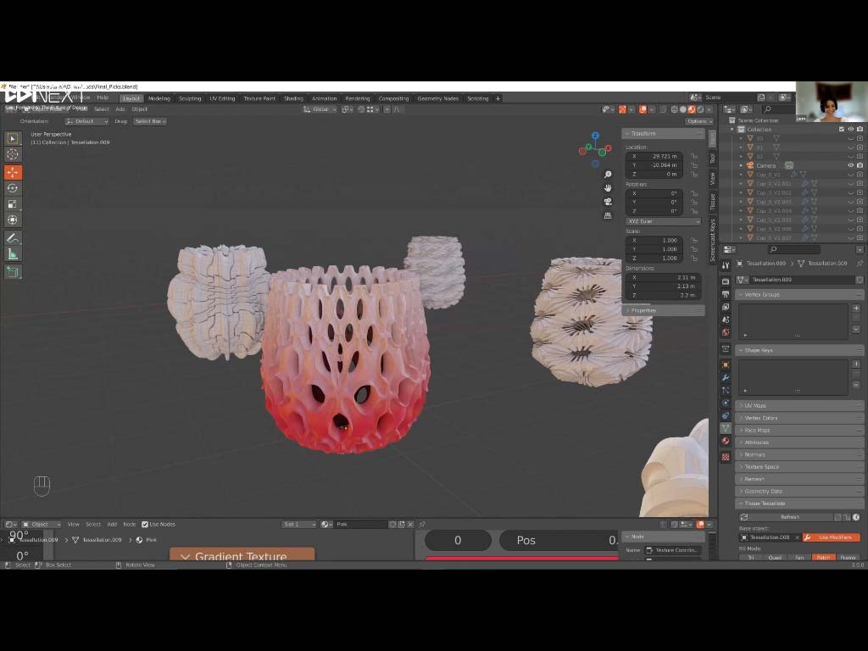Click the pan view hand icon

tap(608, 188)
